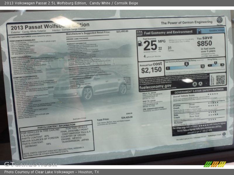Click the 'Destination Charge' label

coord(80,118)
